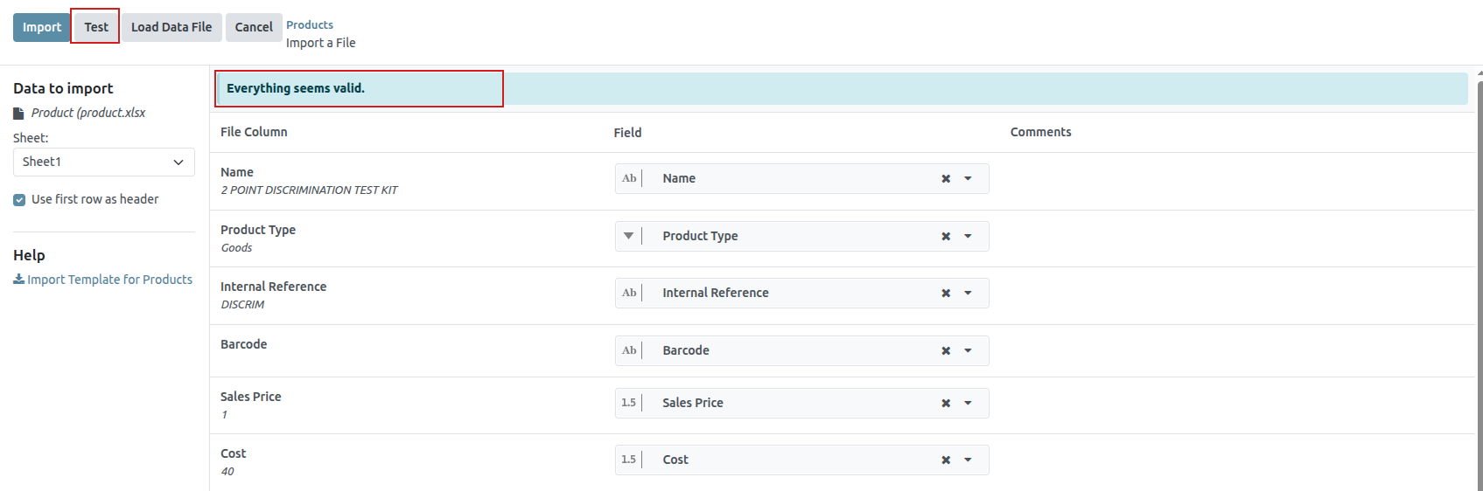Open the Cost field dropdown arrow
1483x491 pixels.
tap(968, 460)
